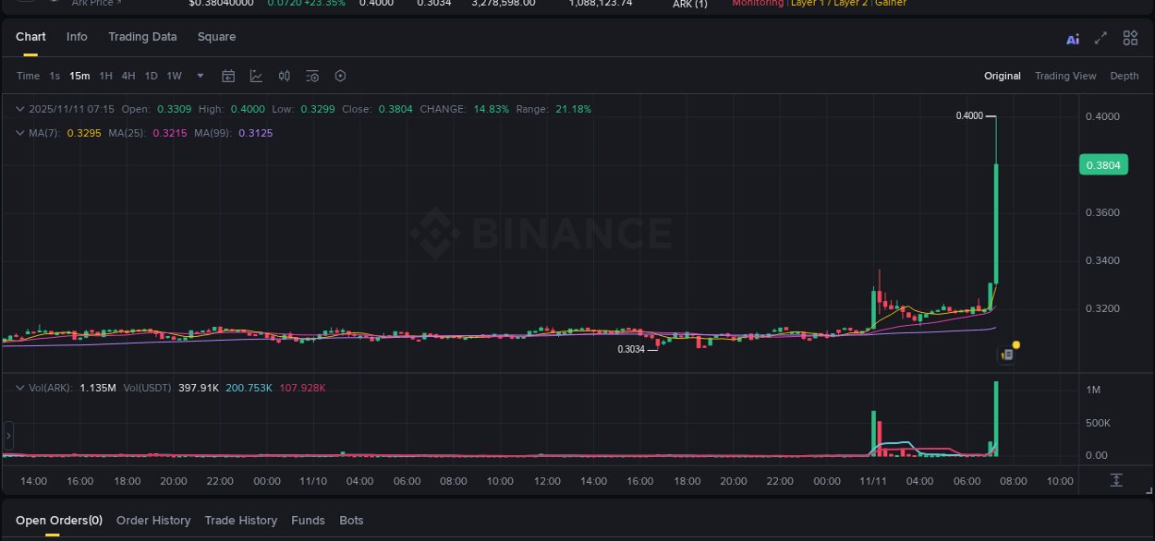Open the Order History tab
The width and height of the screenshot is (1155, 541).
153,520
